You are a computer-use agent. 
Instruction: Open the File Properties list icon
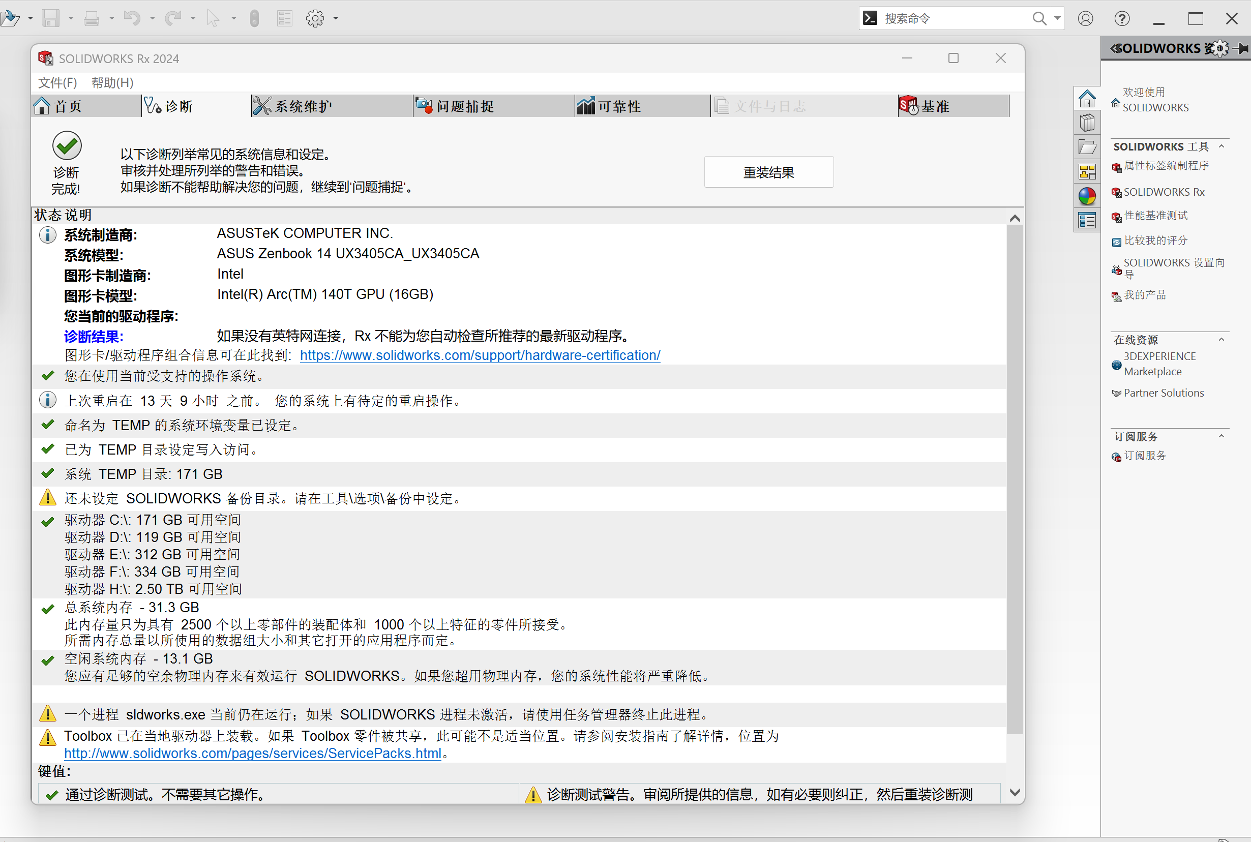coord(285,19)
